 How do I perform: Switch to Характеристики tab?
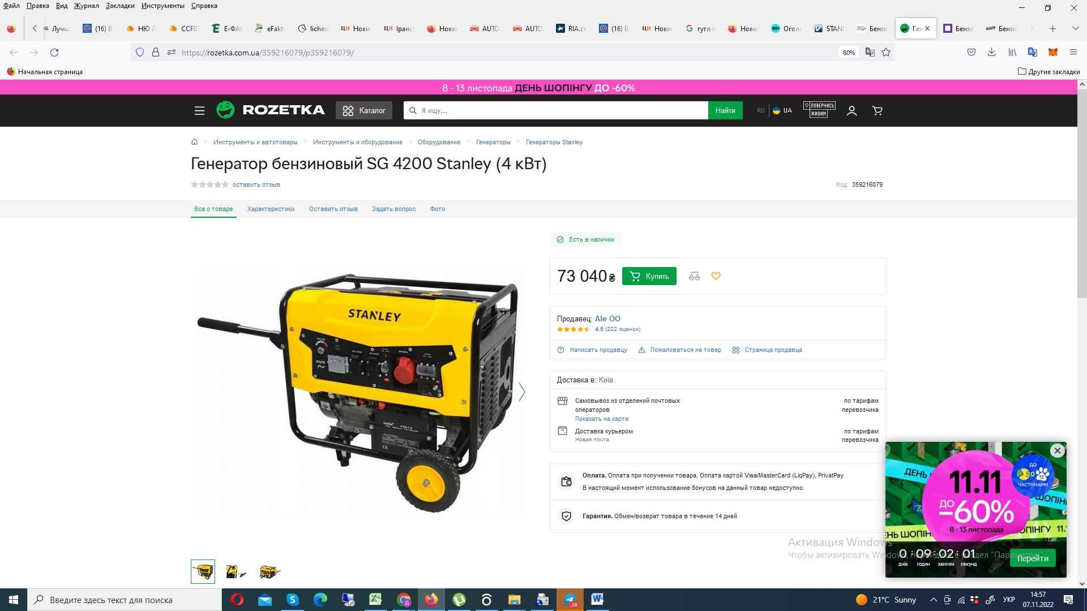click(x=271, y=209)
